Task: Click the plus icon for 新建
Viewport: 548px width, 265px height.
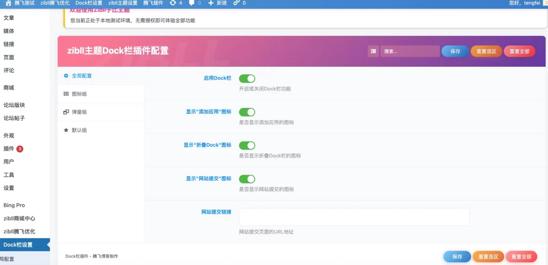Action: pos(210,3)
